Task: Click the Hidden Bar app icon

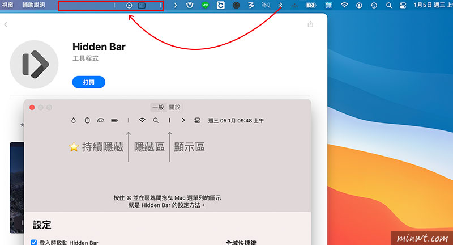Action: 34,64
